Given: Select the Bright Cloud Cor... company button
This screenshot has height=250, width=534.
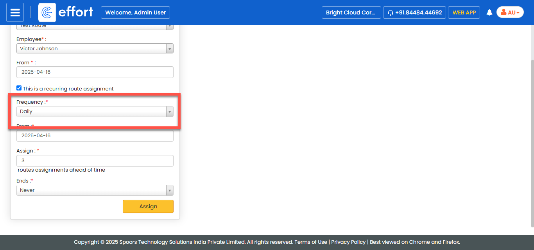Looking at the screenshot, I should [351, 12].
